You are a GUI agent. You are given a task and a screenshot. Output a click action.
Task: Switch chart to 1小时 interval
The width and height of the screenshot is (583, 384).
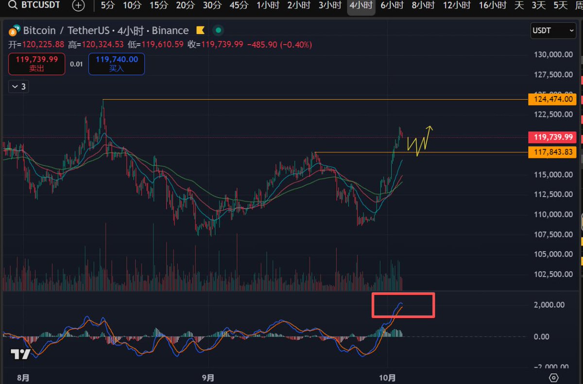coord(267,6)
